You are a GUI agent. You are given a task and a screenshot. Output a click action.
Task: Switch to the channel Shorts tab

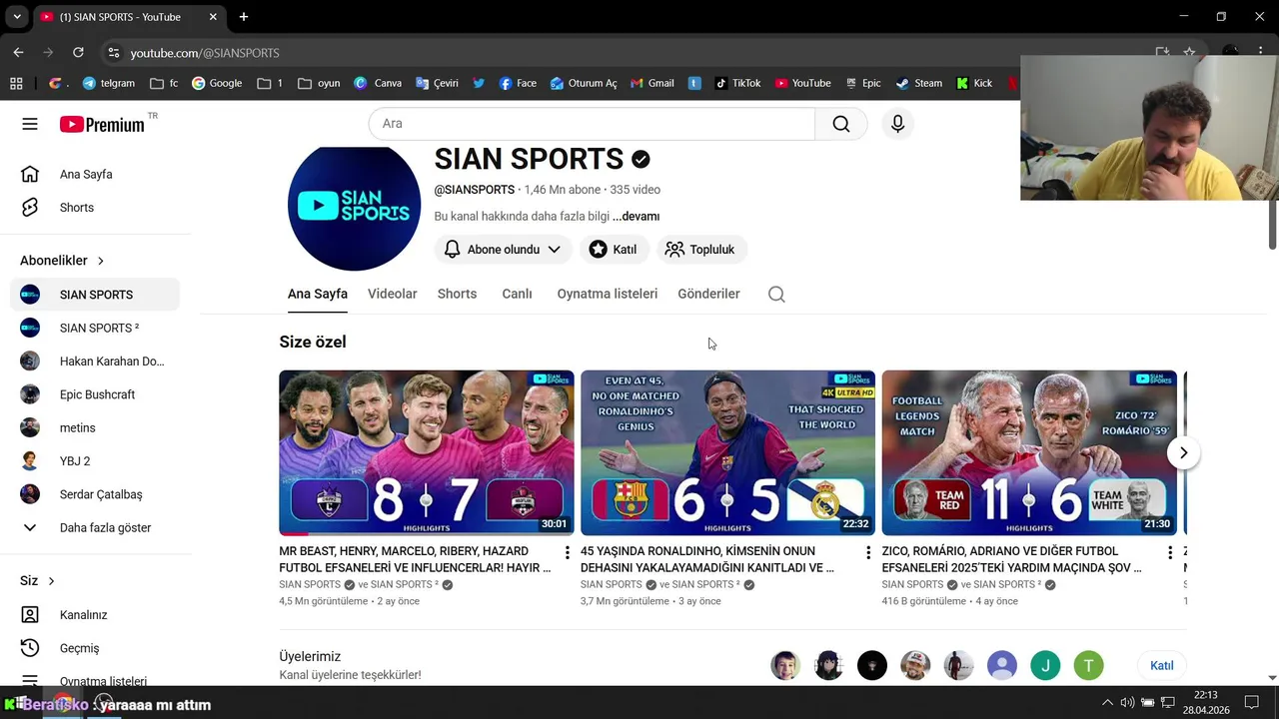(x=457, y=294)
